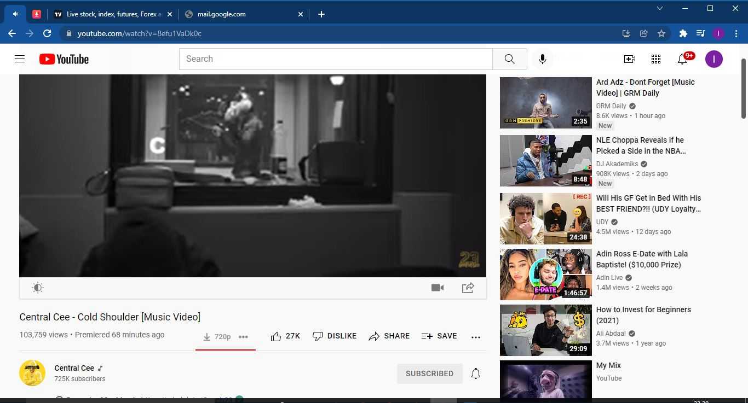Screen dimensions: 748x403
Task: Bookmark this page with star icon
Action: [x=661, y=33]
